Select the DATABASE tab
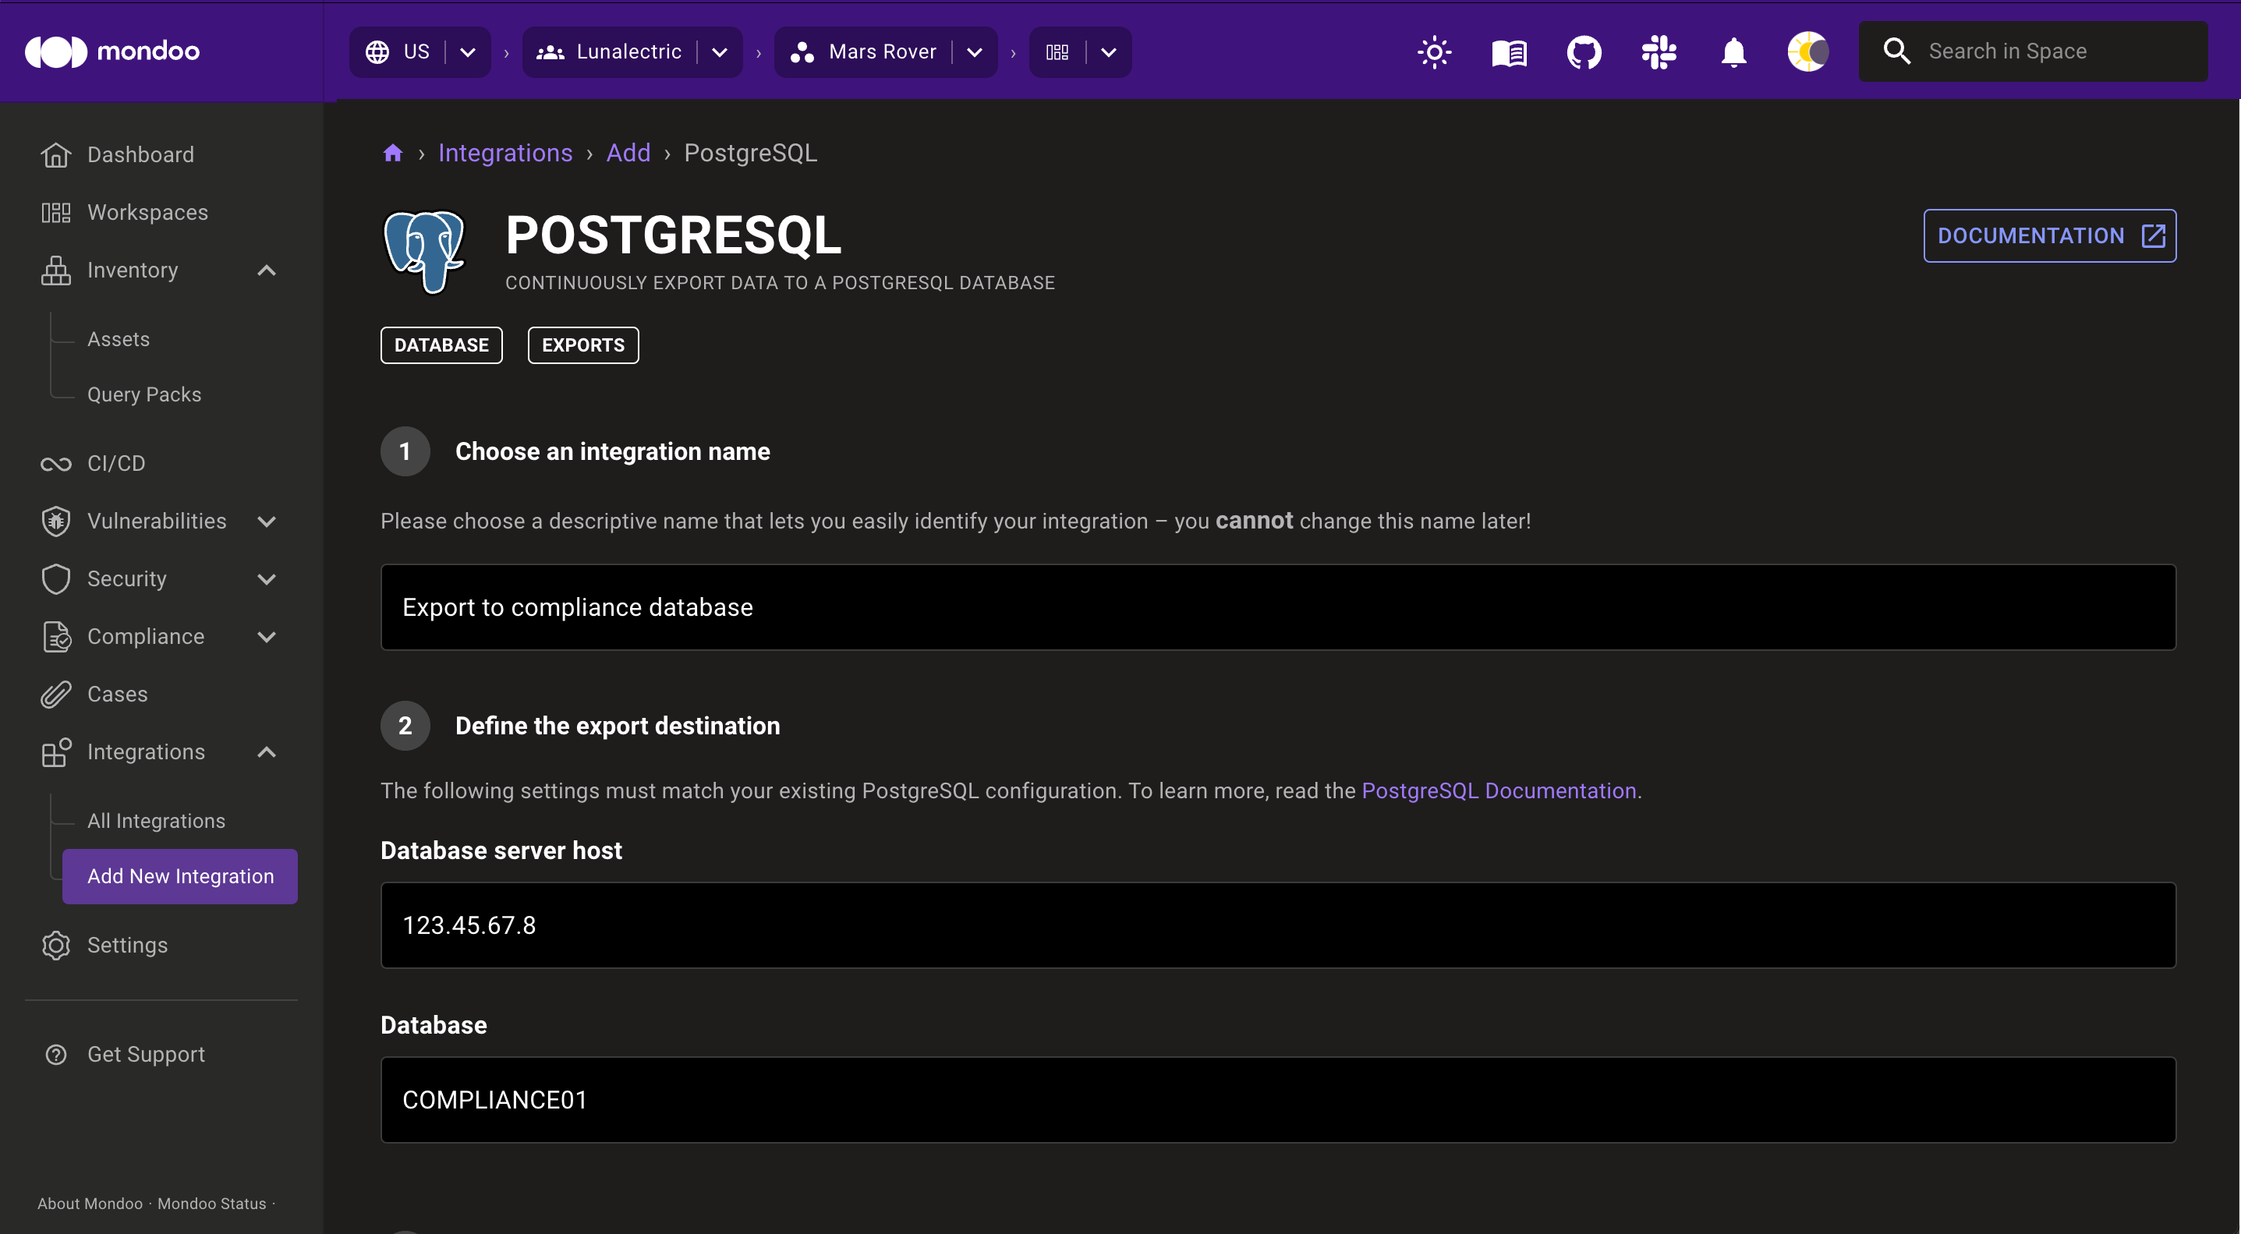The height and width of the screenshot is (1234, 2241). 441,344
